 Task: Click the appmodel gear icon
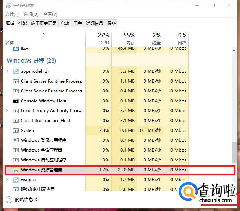[x=16, y=71]
